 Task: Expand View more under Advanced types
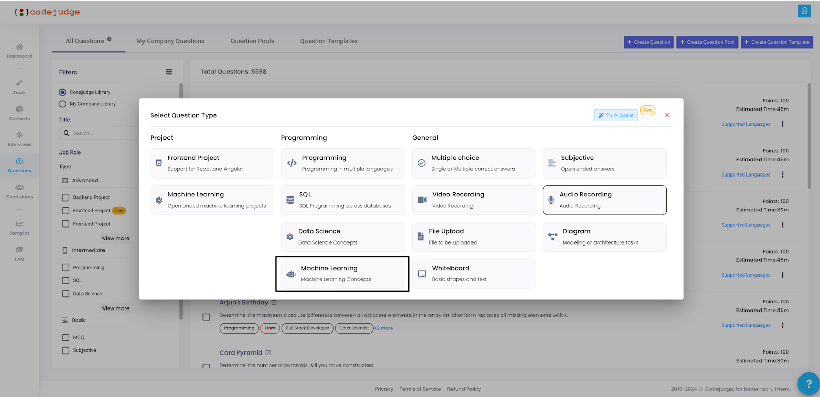click(x=115, y=238)
